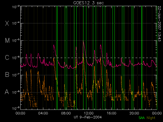Click the 10⁻⁸ y-axis tick label
The image size is (163, 122).
(16, 92)
